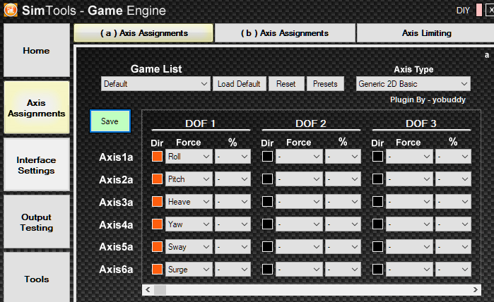494x302 pixels.
Task: Toggle Axis1a DOF 2 direction box
Action: pos(267,157)
